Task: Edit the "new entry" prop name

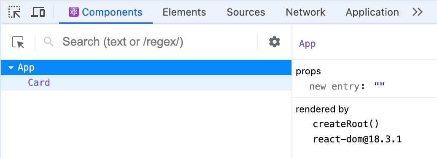Action: (334, 86)
